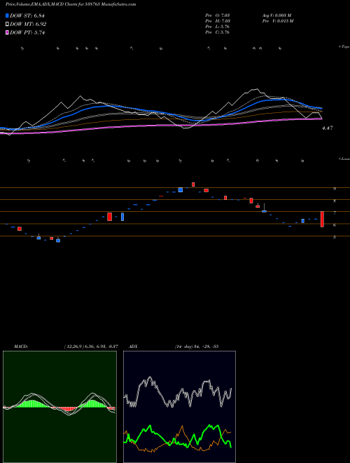Click the white DOW MT legend swatch
The height and width of the screenshot is (463, 350).
coord(7,25)
